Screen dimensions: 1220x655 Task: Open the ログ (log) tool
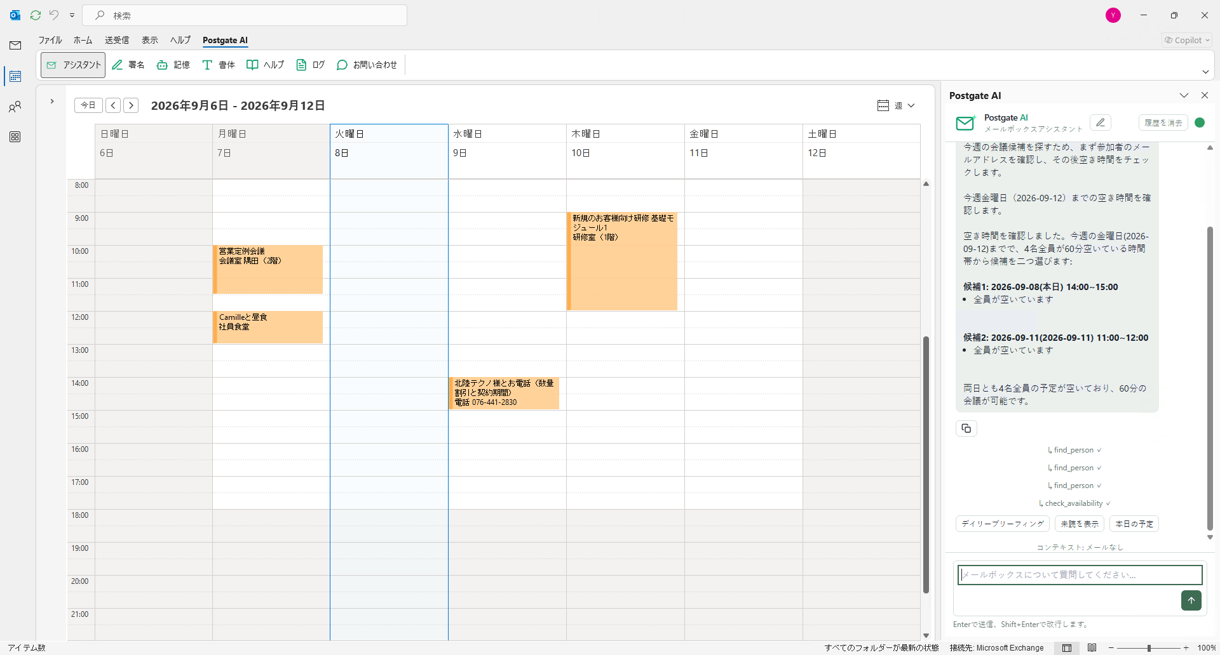coord(311,65)
